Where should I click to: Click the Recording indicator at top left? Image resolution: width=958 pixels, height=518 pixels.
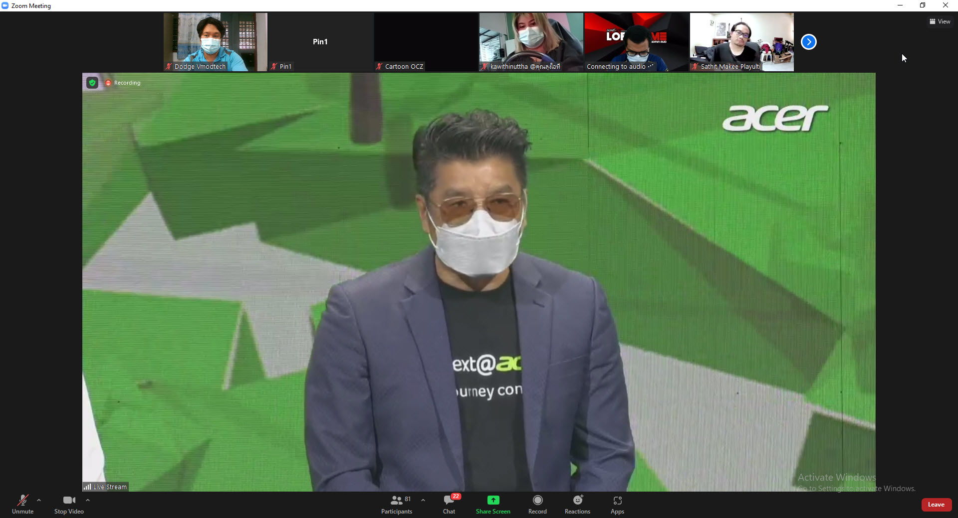point(123,83)
